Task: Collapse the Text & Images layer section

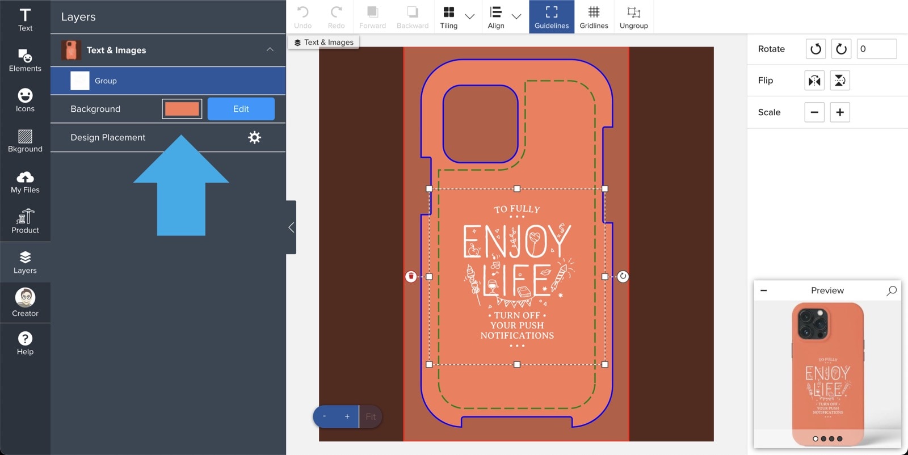Action: point(270,50)
